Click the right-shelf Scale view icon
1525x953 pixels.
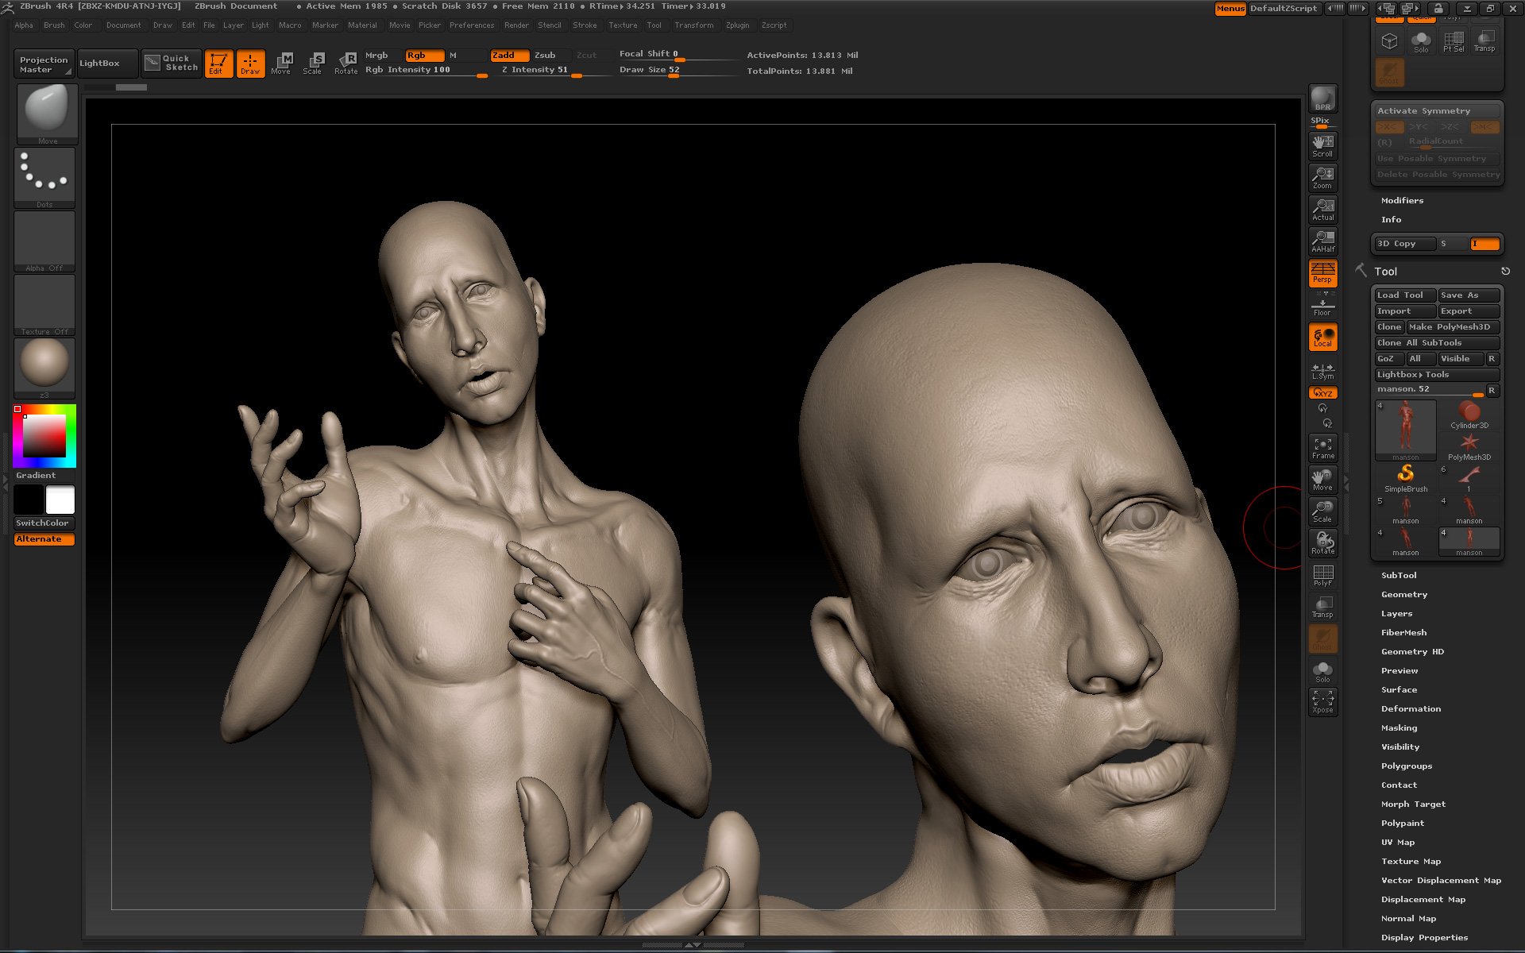[1322, 511]
